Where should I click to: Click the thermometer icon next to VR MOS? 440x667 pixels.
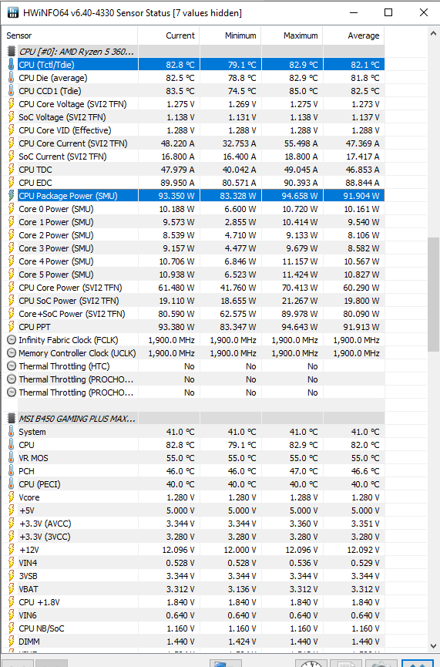(x=12, y=458)
